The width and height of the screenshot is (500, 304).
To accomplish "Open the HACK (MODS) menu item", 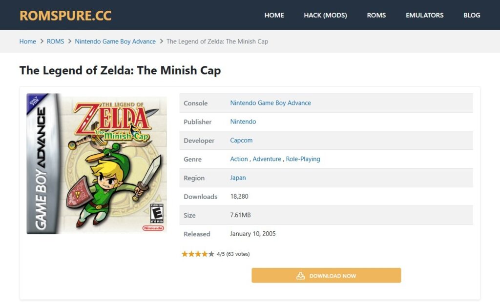I will pyautogui.click(x=325, y=15).
